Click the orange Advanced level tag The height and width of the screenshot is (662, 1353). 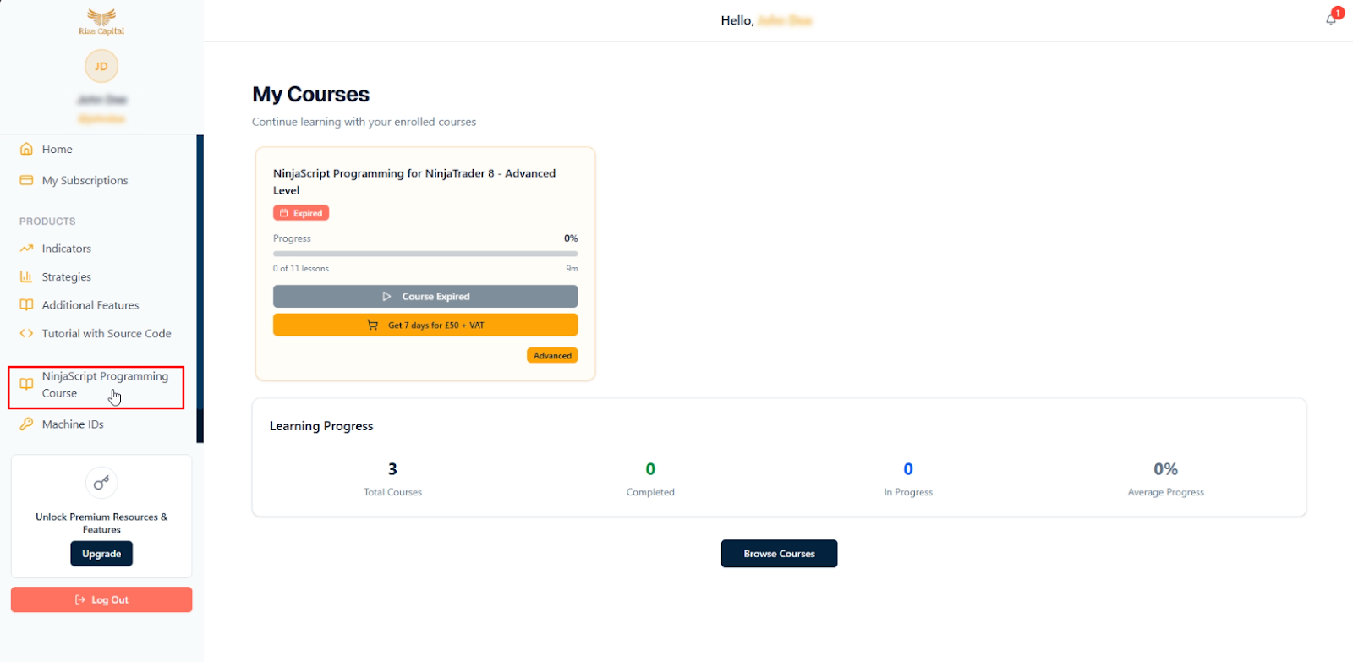pos(552,355)
